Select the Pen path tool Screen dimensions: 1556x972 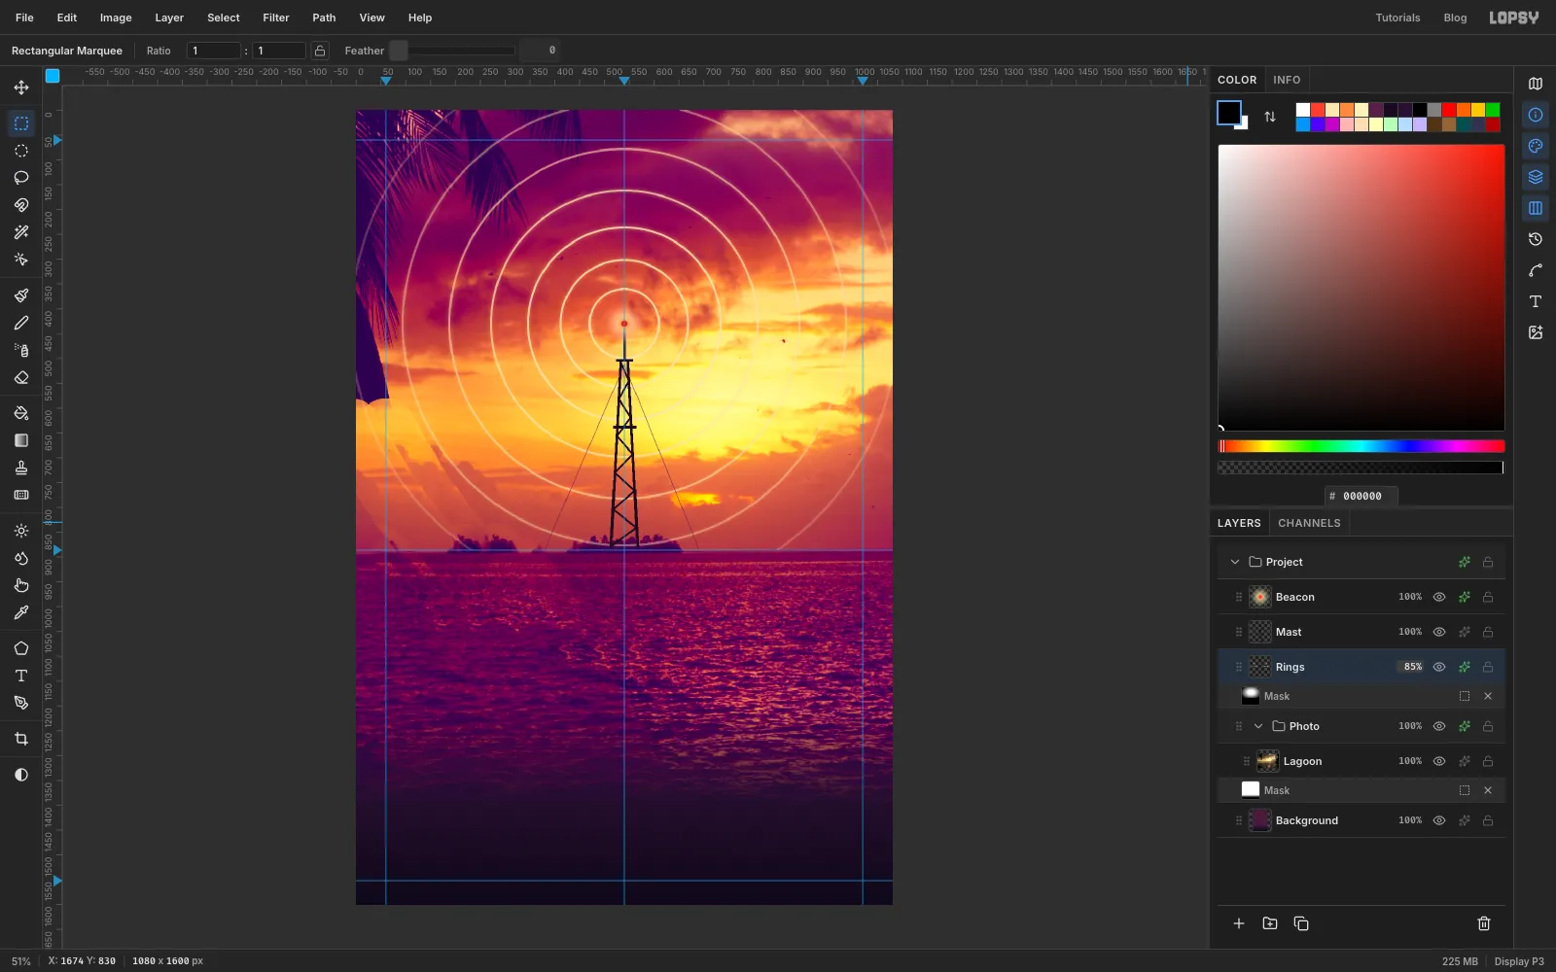tap(21, 703)
